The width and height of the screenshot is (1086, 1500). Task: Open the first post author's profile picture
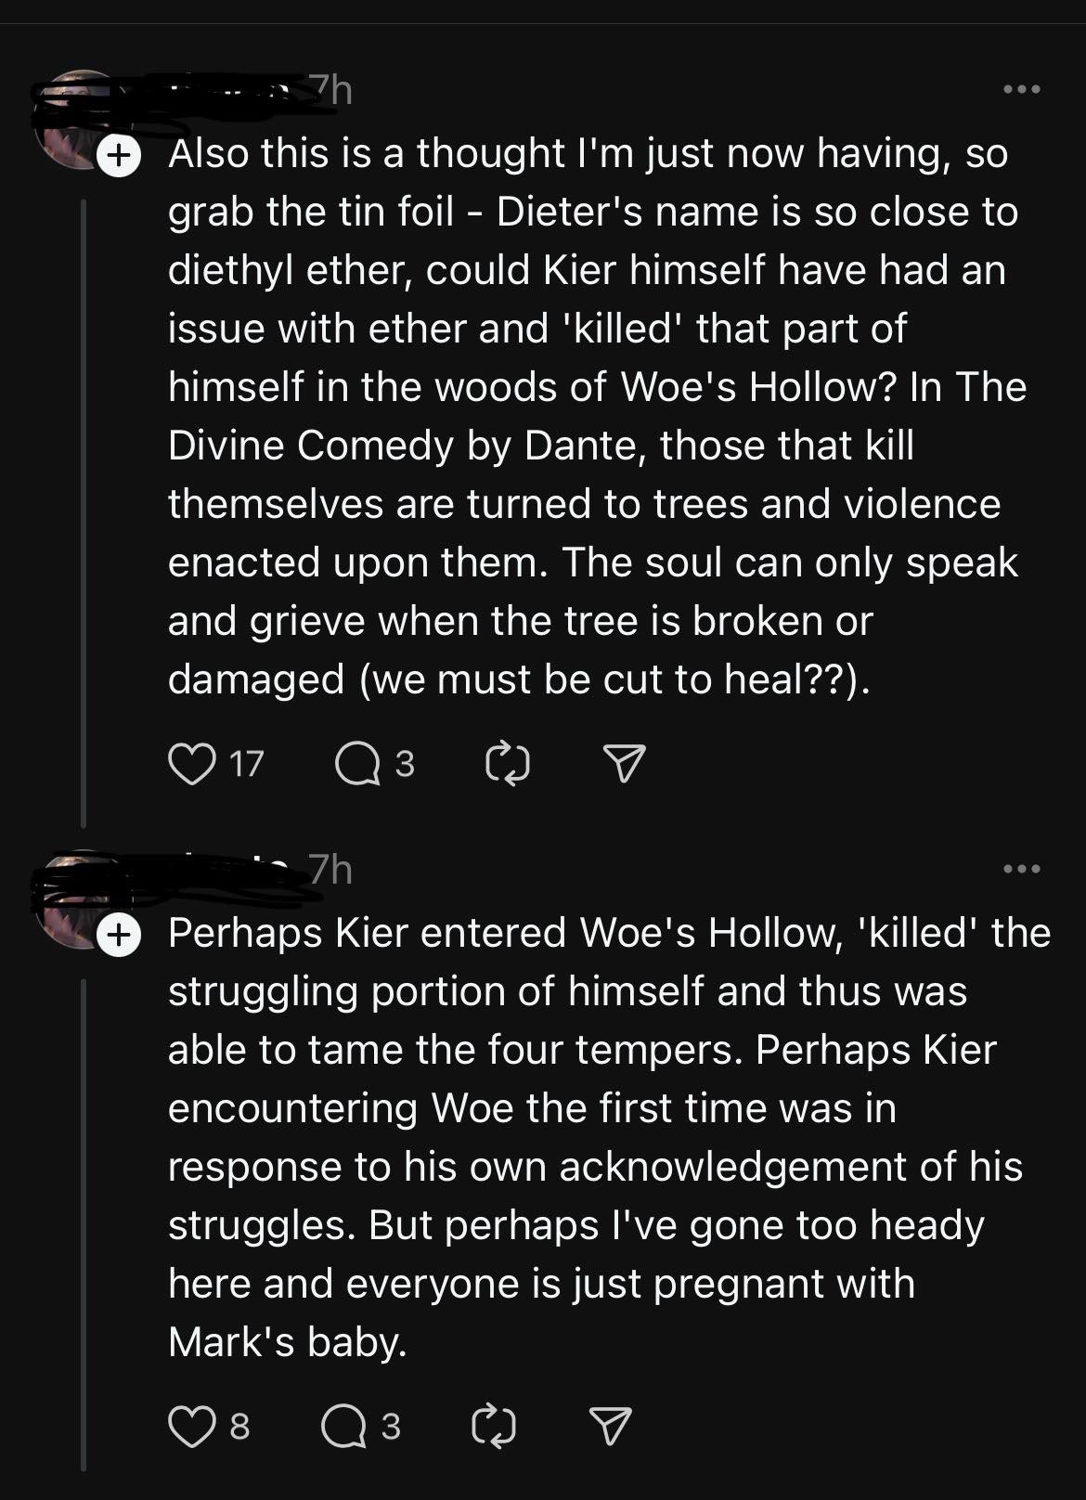click(74, 119)
